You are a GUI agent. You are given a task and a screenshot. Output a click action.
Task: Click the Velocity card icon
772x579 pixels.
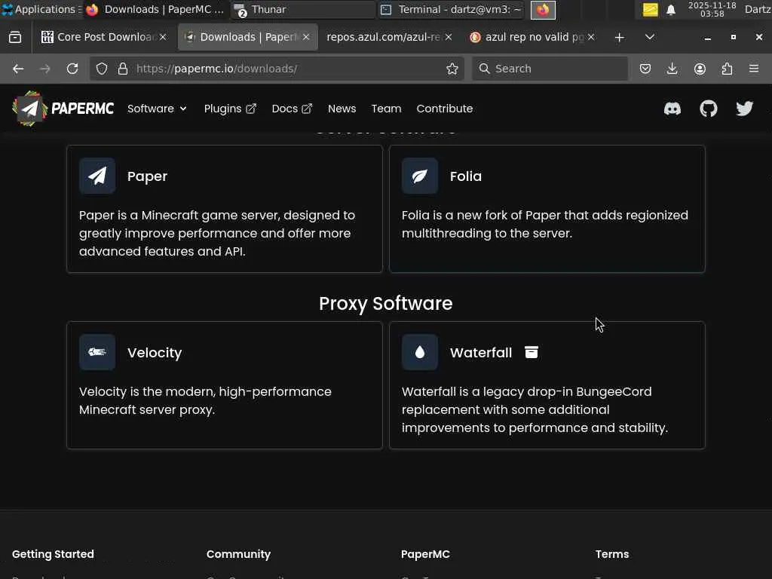pos(97,352)
